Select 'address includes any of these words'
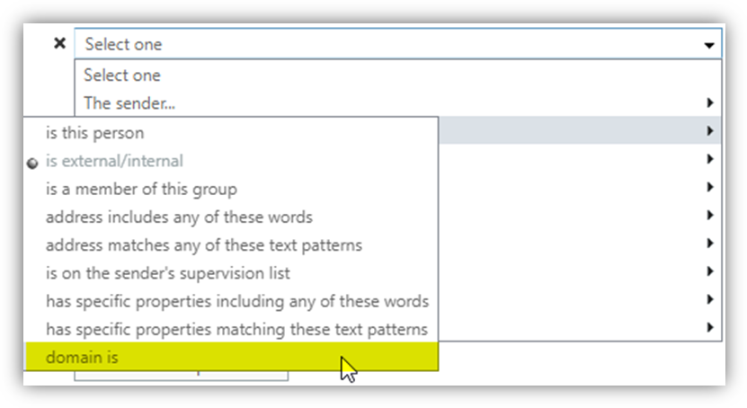This screenshot has height=408, width=747. pos(179,217)
